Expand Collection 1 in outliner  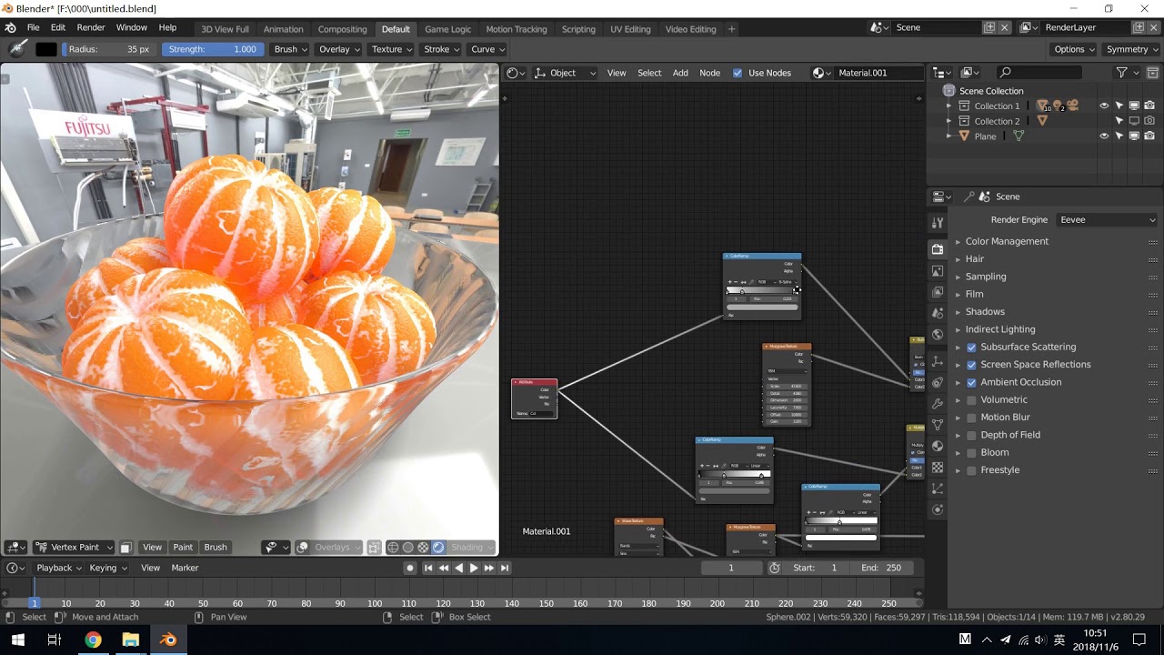point(948,106)
